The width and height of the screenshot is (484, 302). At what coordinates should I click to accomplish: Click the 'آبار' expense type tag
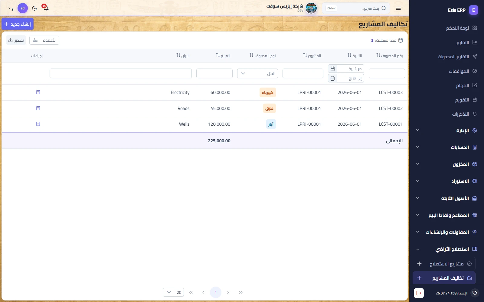271,124
